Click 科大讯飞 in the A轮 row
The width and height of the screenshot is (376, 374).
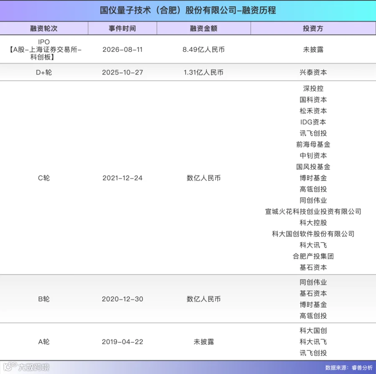[313, 342]
